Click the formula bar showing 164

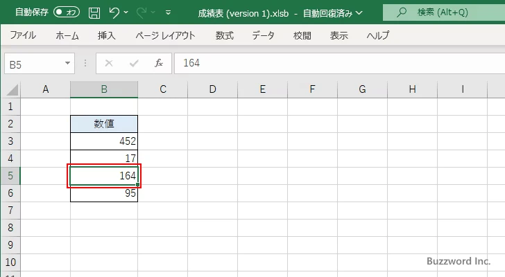click(x=339, y=63)
